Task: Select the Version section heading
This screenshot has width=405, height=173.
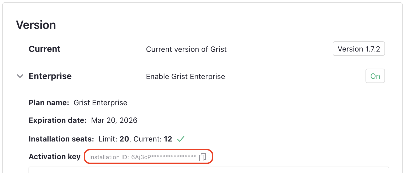Action: point(36,25)
